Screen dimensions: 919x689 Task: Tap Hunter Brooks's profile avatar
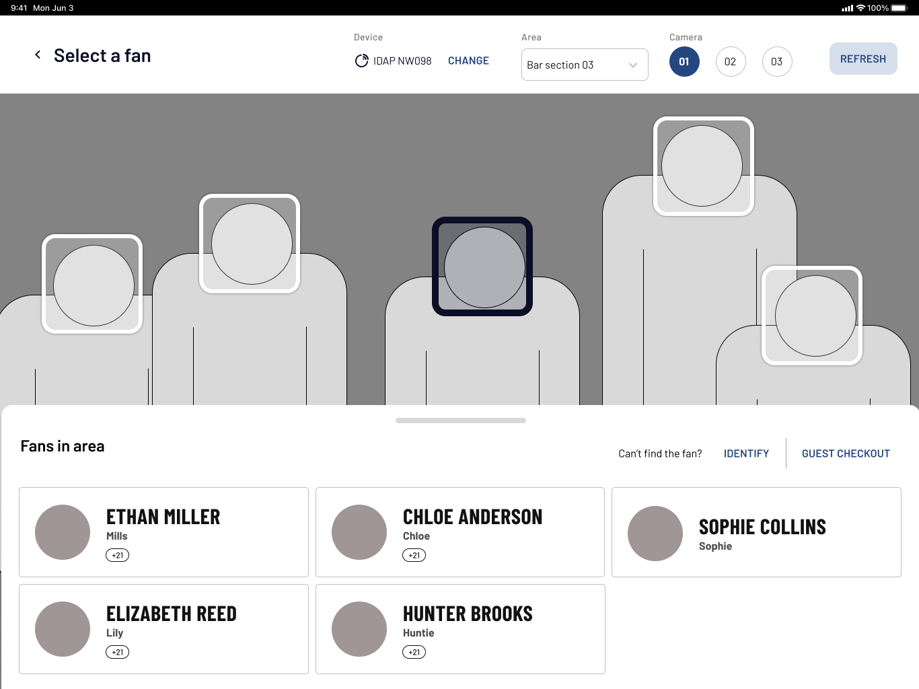point(359,629)
